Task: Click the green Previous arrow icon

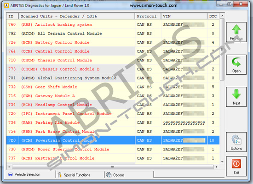Action: pos(236,30)
